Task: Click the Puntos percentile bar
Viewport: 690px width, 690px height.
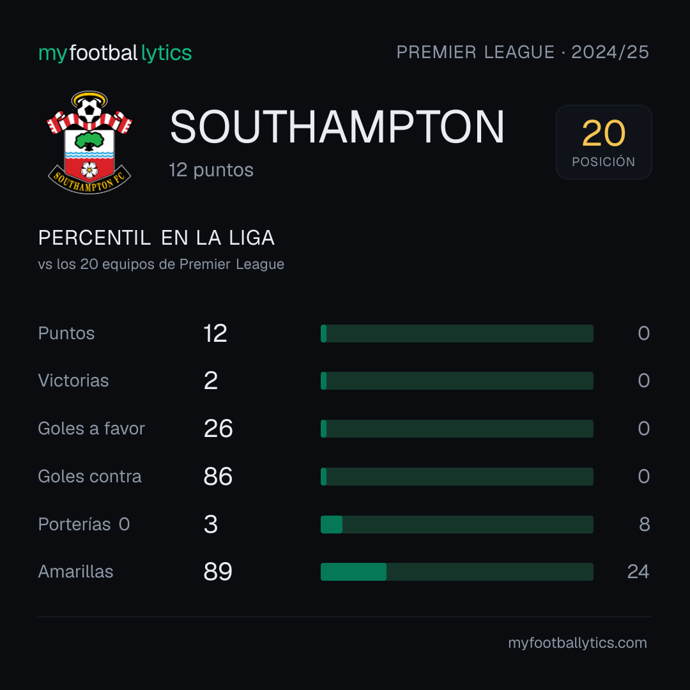Action: coord(457,333)
